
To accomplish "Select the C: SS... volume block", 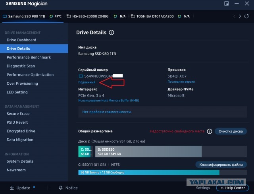I will click(86, 151).
